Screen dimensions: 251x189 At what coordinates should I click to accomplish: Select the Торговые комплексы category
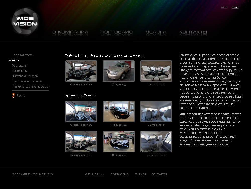click(x=27, y=81)
